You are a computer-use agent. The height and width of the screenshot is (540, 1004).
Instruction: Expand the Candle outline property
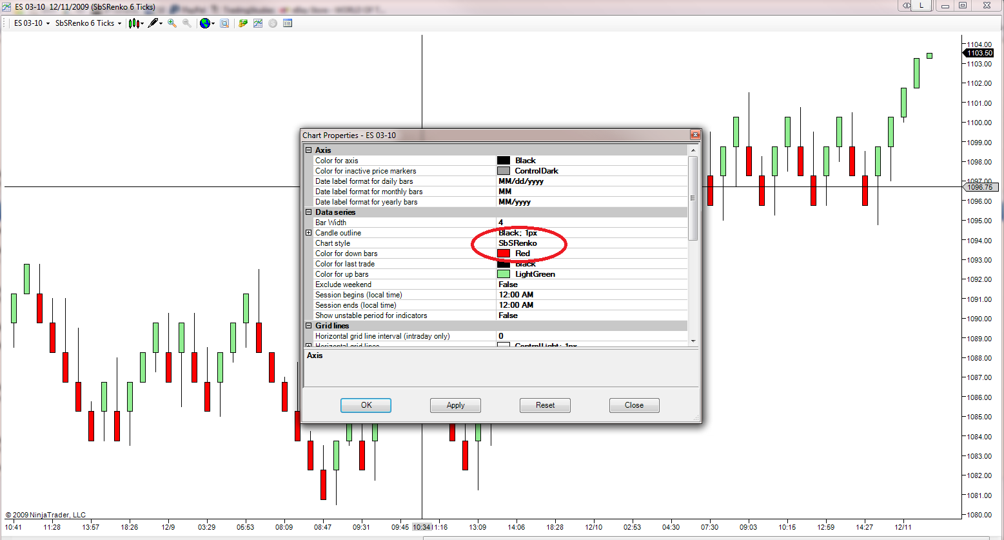coord(309,233)
